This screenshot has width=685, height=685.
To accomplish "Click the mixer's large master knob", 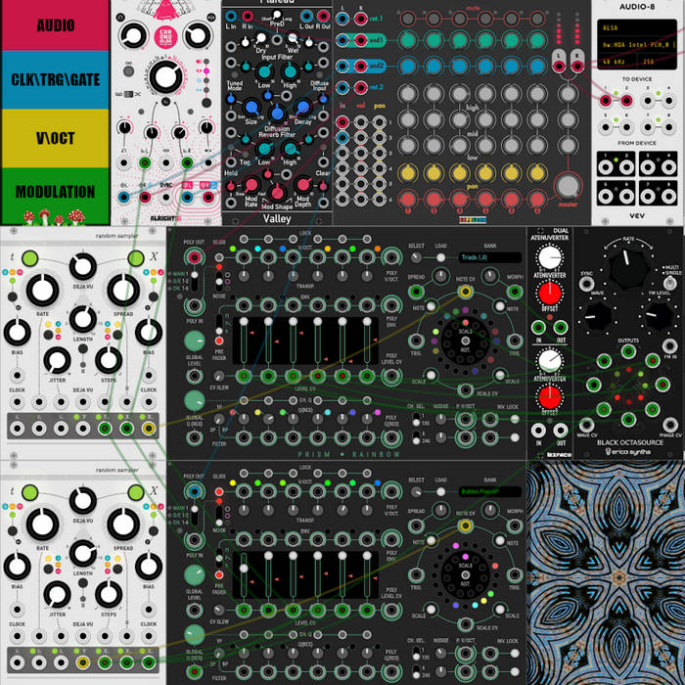I will (x=566, y=187).
